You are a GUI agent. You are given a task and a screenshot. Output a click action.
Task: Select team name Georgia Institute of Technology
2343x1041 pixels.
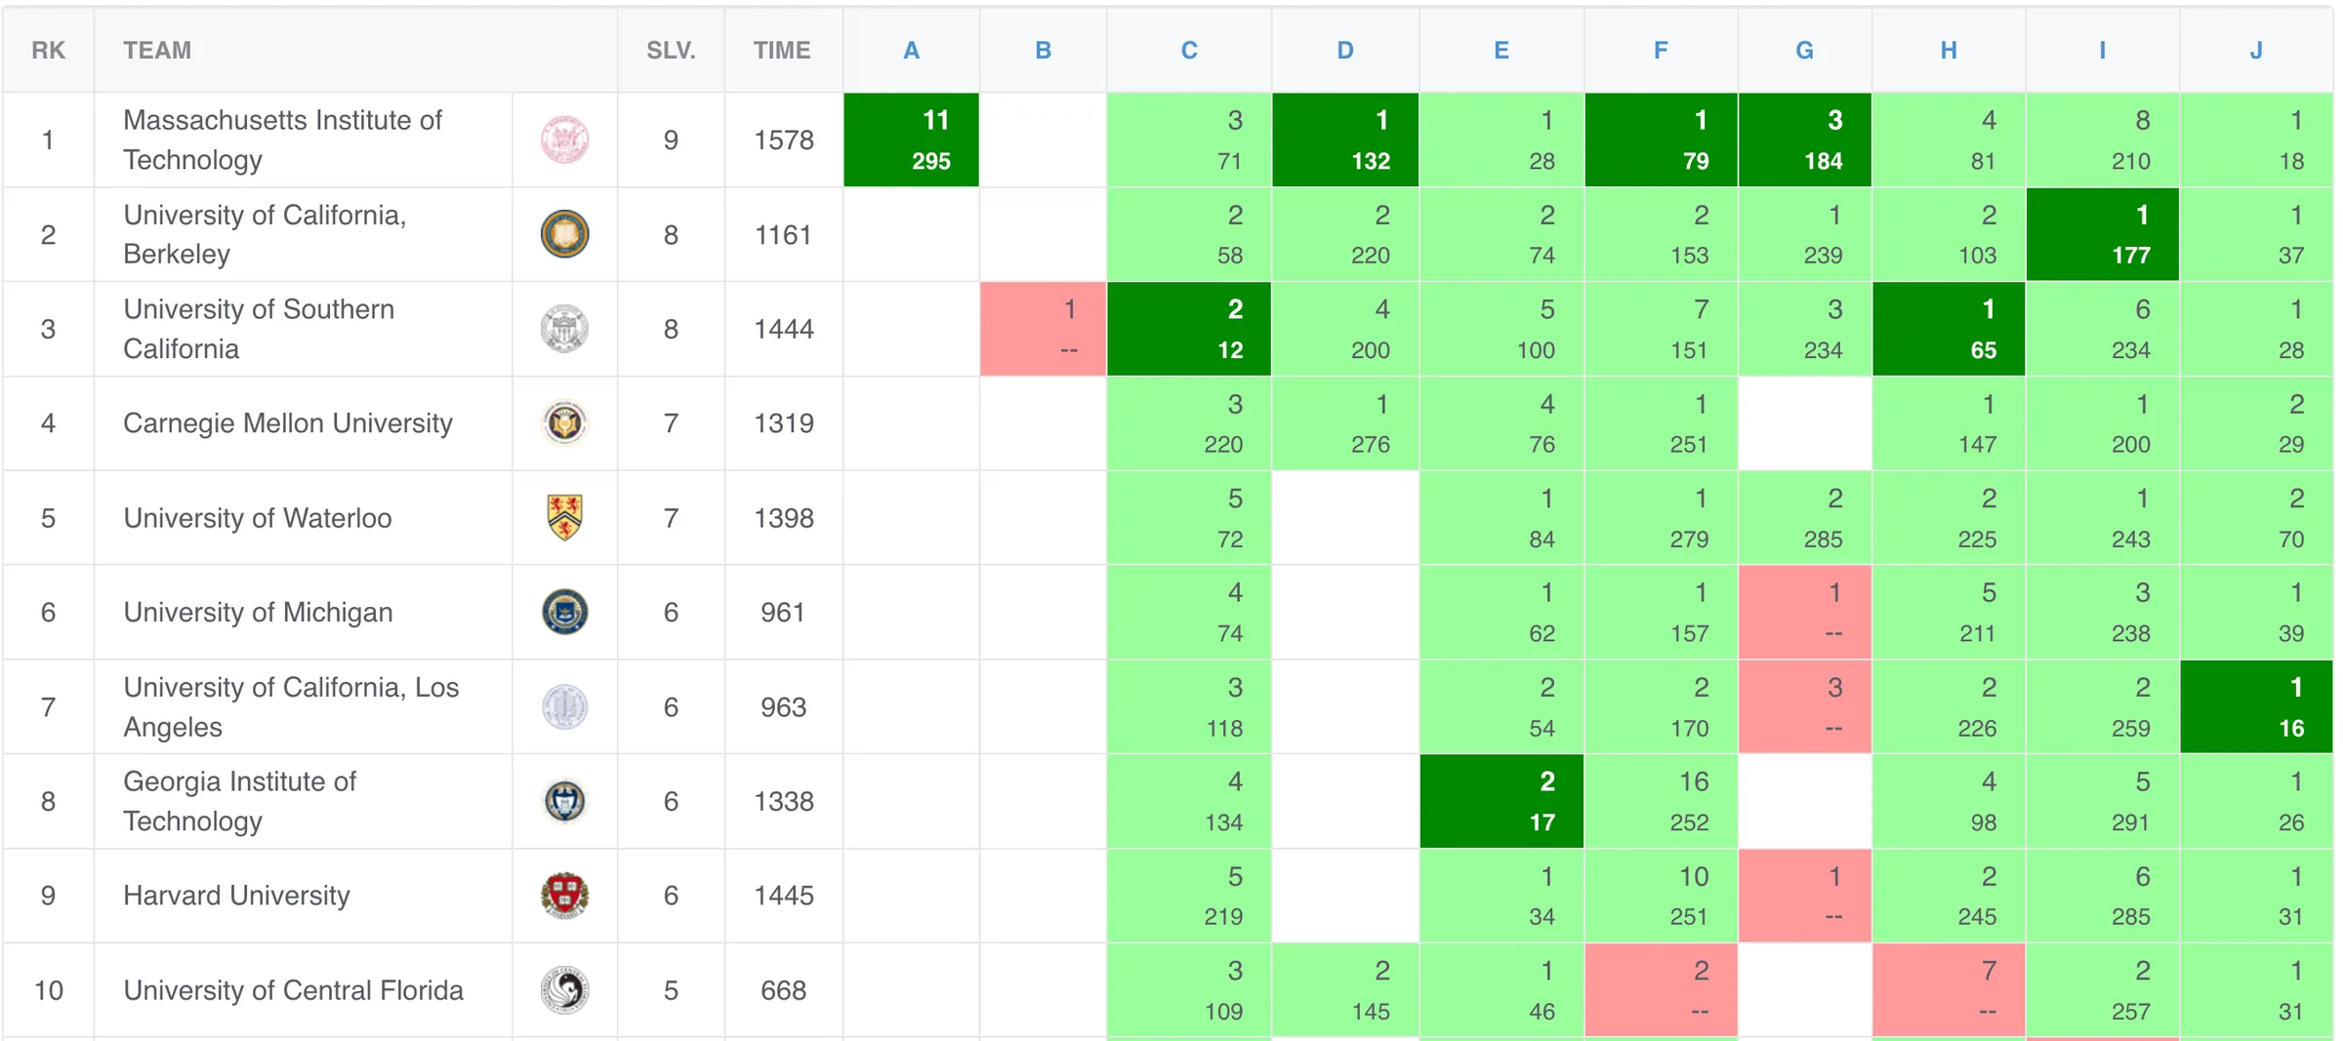pyautogui.click(x=240, y=801)
